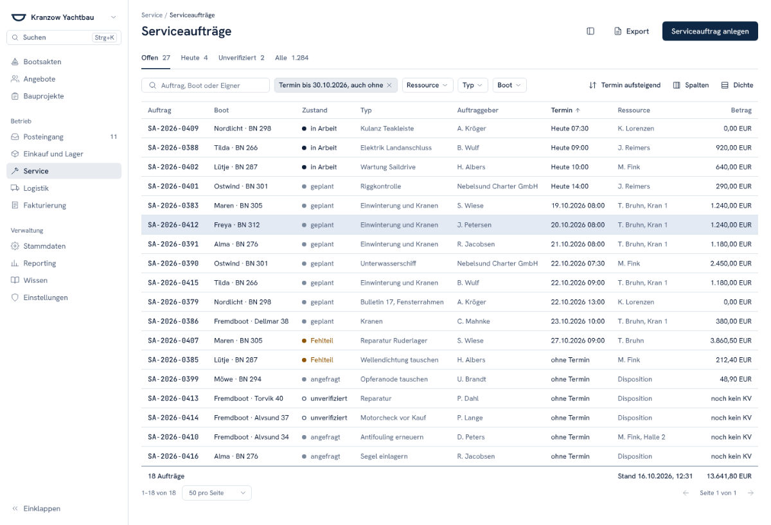Click type Bulletin 17, Fensterrahmen
Image resolution: width=771 pixels, height=525 pixels.
pos(402,302)
